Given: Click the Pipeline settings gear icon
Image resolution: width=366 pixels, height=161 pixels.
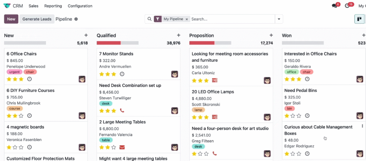Looking at the screenshot, I should pos(76,19).
